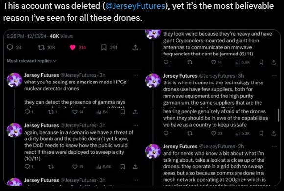Open three-dot menu on HPGe detector tweet
This screenshot has width=284, height=191.
coord(136,75)
